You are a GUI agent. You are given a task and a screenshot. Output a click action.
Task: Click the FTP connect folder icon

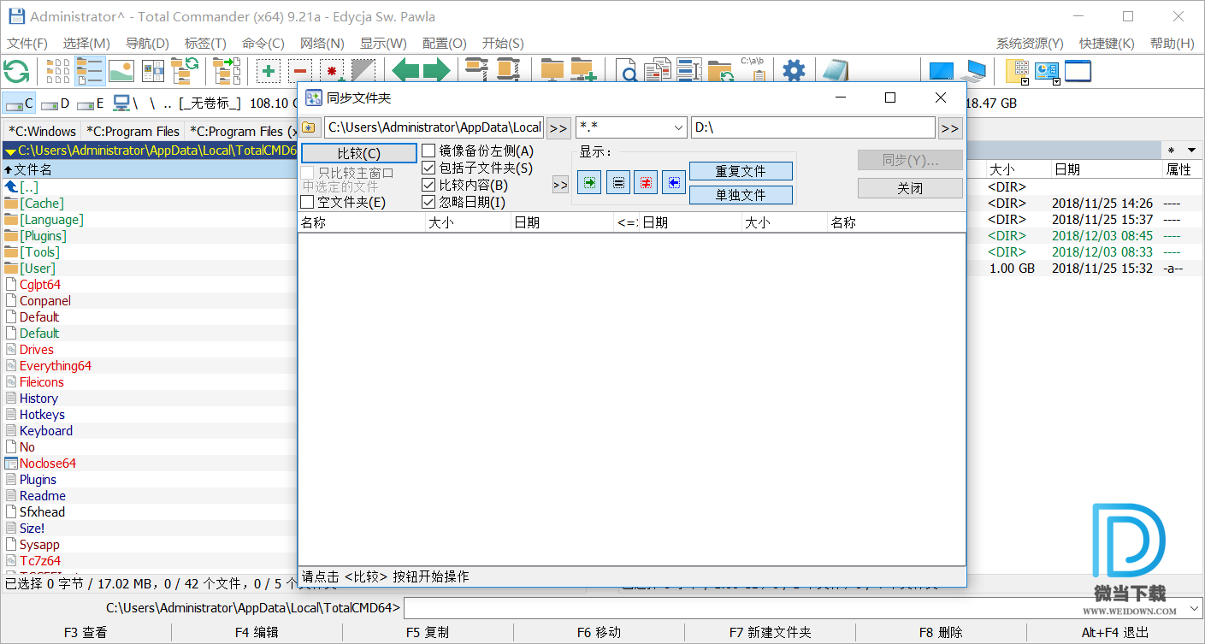click(x=552, y=71)
